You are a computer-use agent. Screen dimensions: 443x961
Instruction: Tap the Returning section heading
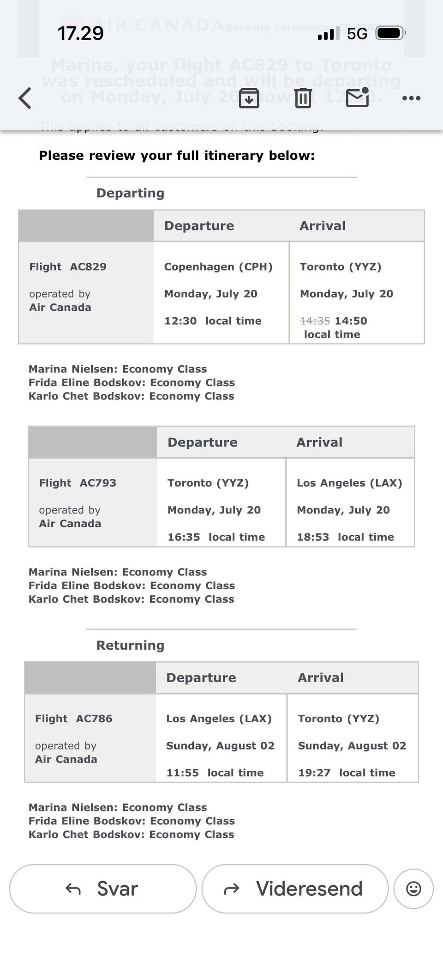[130, 645]
